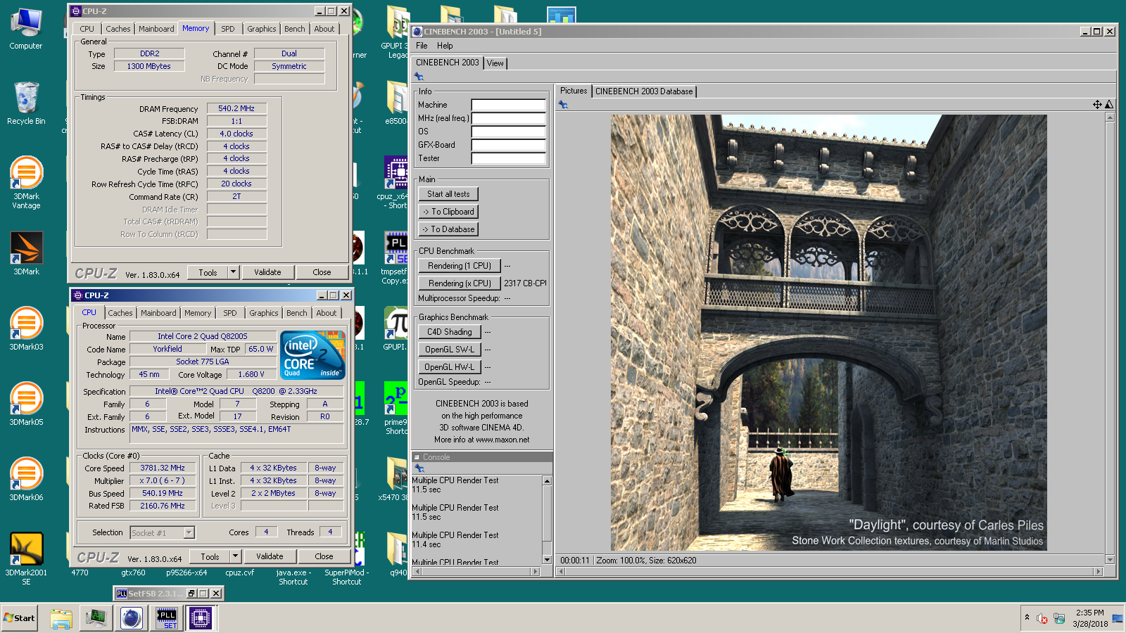
Task: Click the network tray icon
Action: [x=1059, y=618]
